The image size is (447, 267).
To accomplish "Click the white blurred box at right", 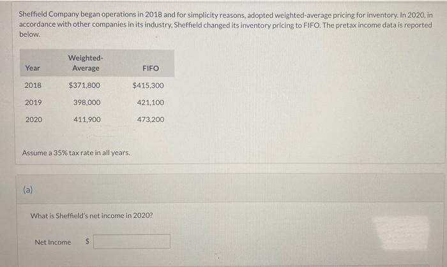I will [402, 233].
